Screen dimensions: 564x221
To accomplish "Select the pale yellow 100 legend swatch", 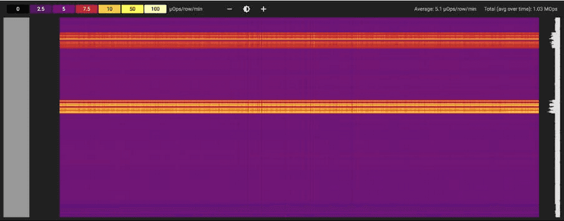I will pos(156,9).
